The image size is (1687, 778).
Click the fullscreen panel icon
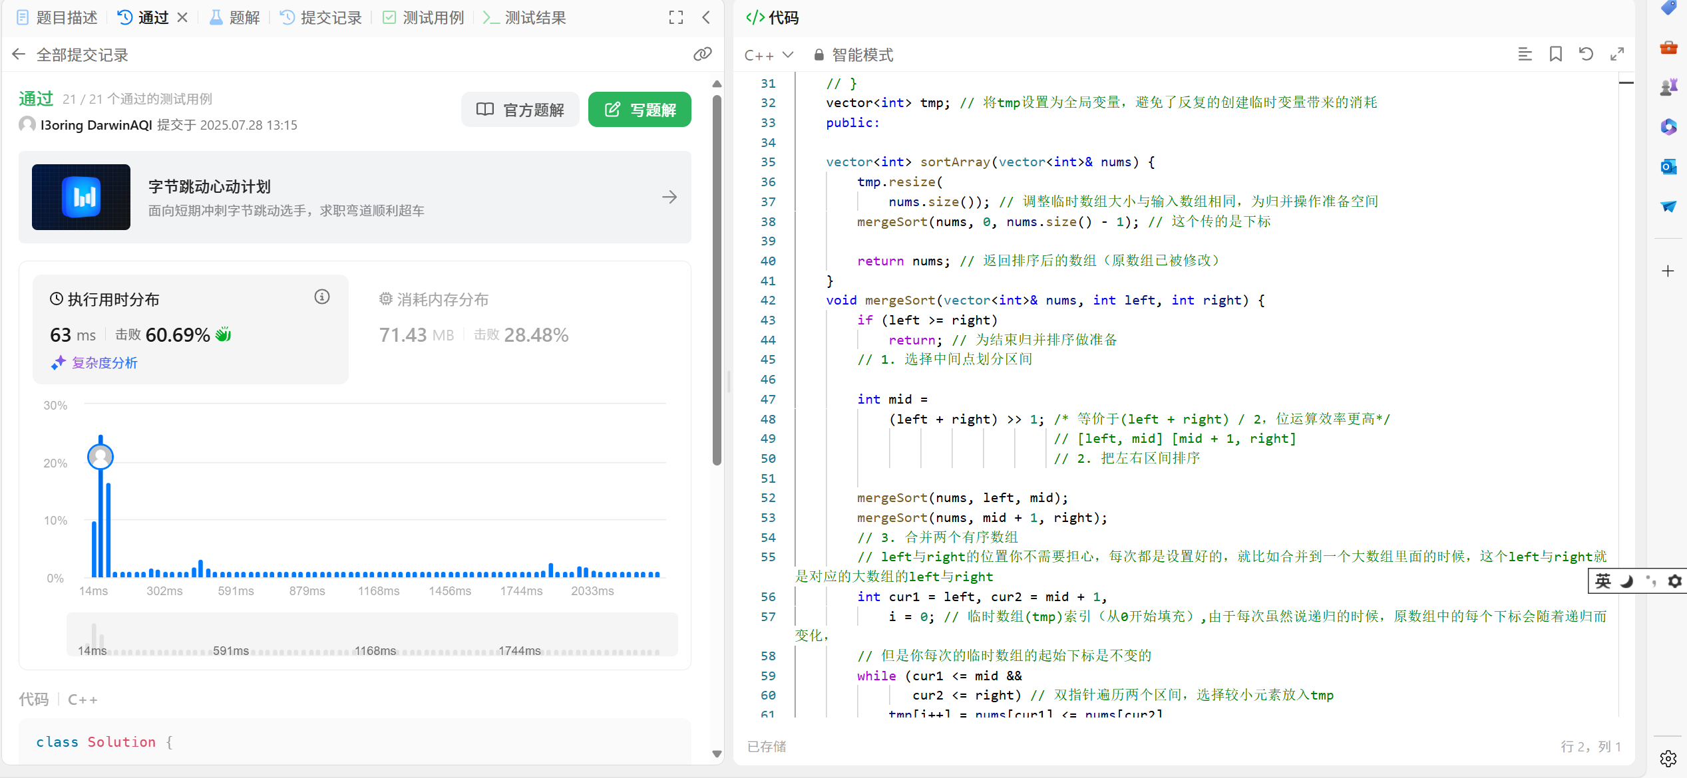pos(676,18)
